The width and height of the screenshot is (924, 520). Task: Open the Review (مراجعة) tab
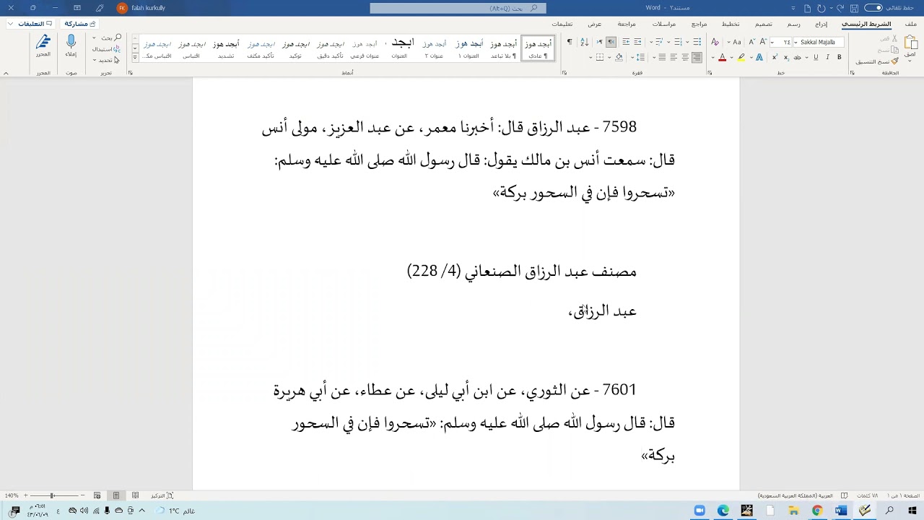(627, 24)
